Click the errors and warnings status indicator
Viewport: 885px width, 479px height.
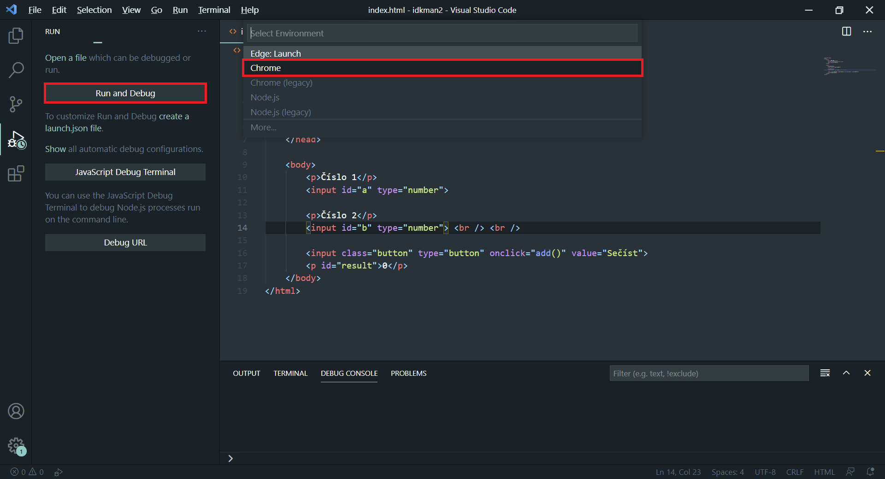tap(27, 472)
